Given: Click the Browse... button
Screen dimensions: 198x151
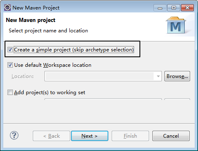Looking at the screenshot, I should (177, 76).
